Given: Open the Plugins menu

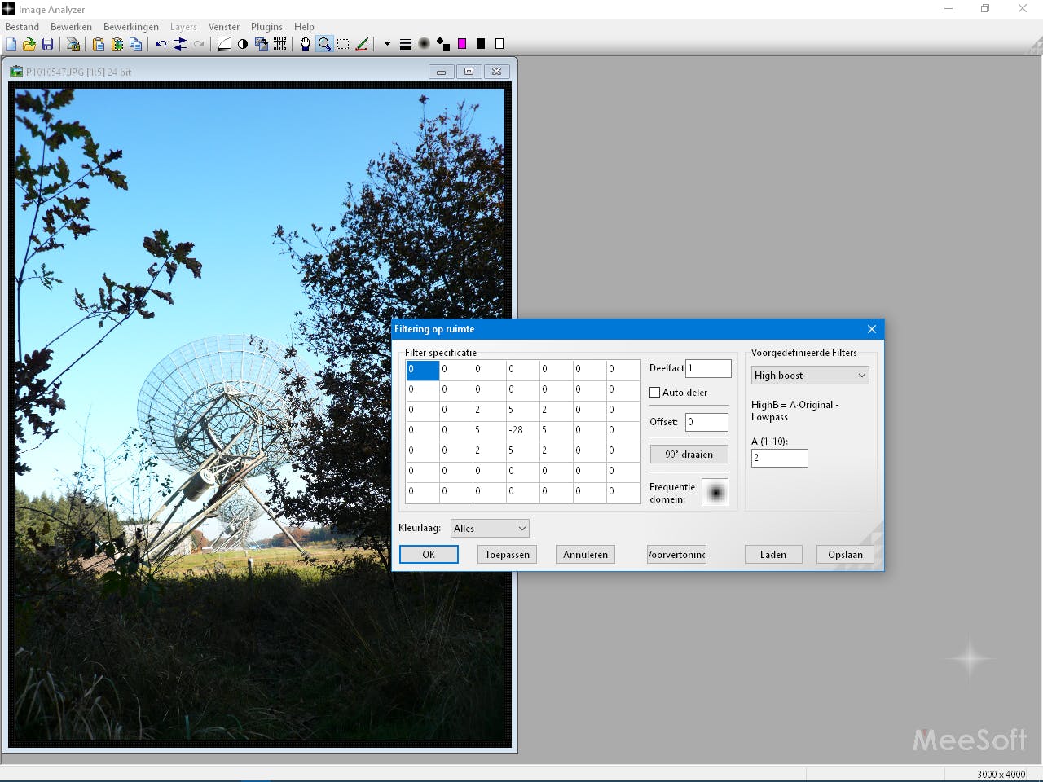Looking at the screenshot, I should [266, 27].
